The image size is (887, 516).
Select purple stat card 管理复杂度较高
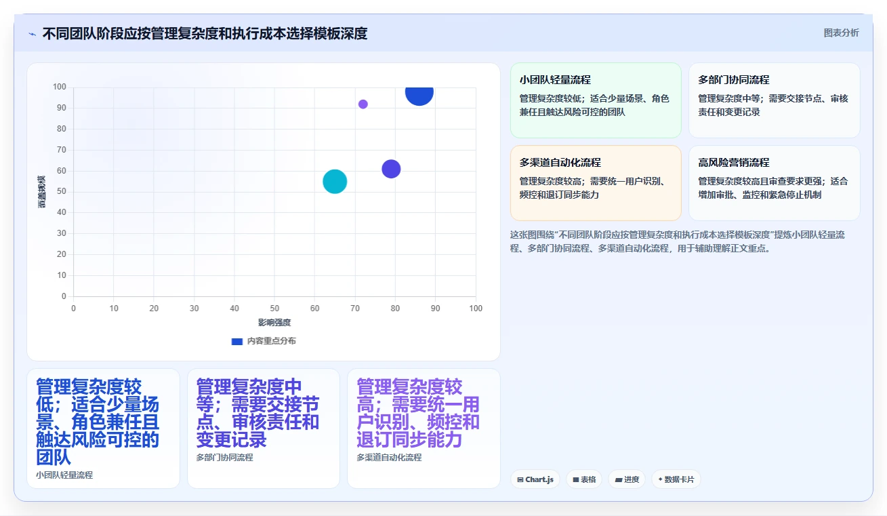tap(424, 429)
